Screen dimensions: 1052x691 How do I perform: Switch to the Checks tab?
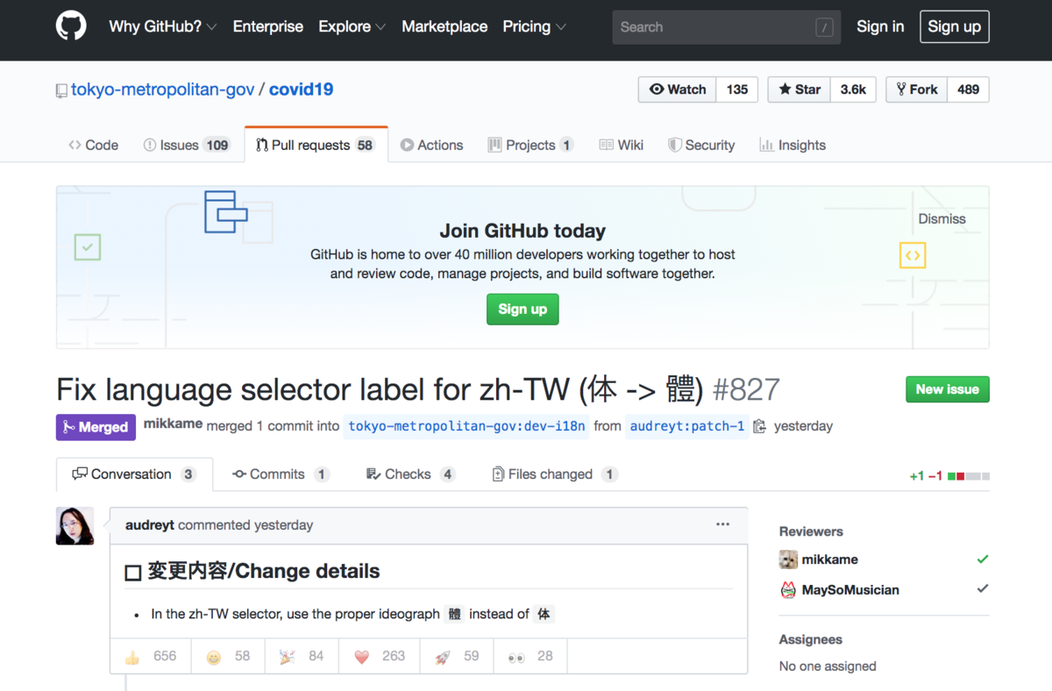click(x=410, y=474)
